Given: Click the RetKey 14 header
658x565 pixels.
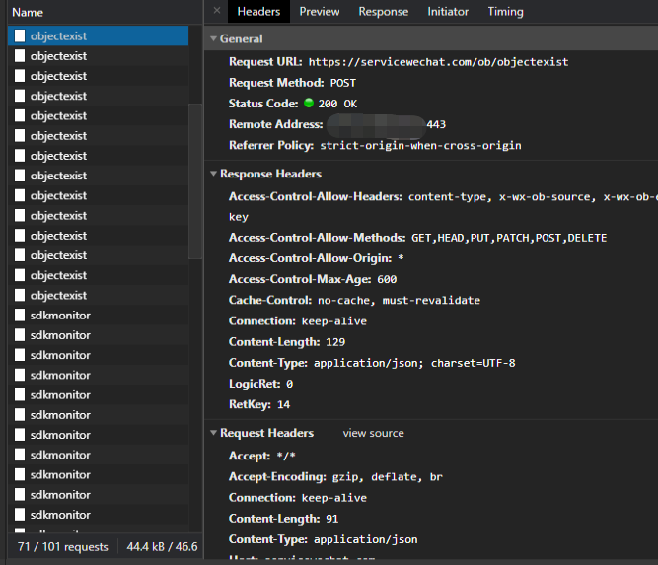Looking at the screenshot, I should pos(258,405).
